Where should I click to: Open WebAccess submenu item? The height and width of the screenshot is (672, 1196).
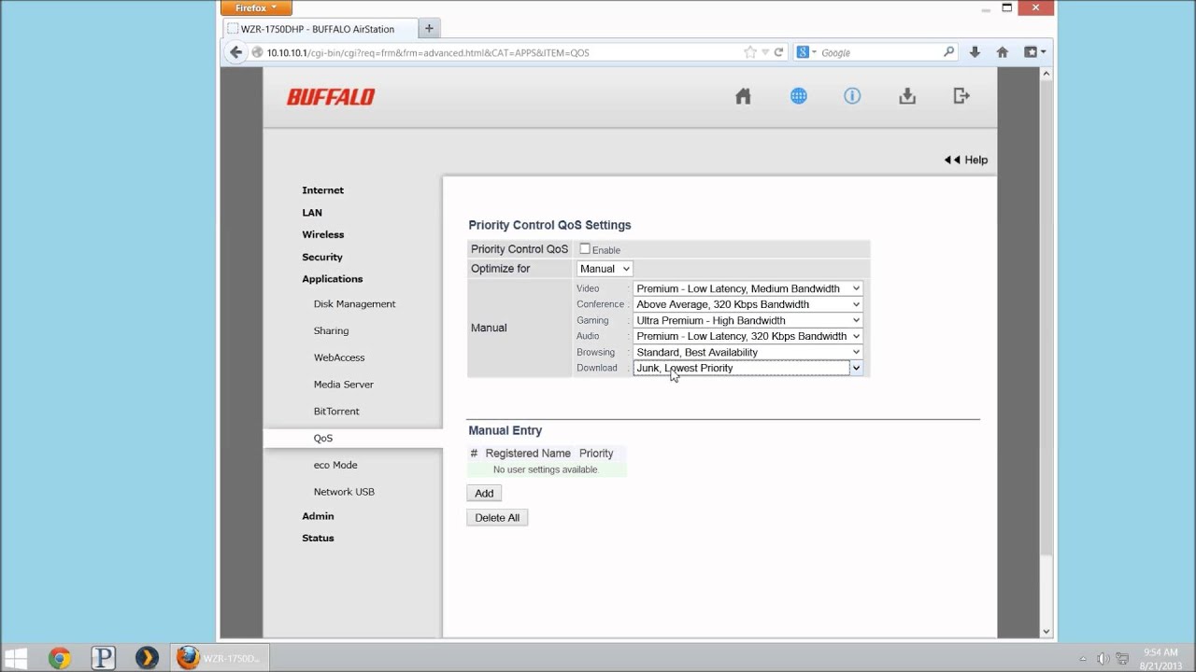click(x=339, y=357)
